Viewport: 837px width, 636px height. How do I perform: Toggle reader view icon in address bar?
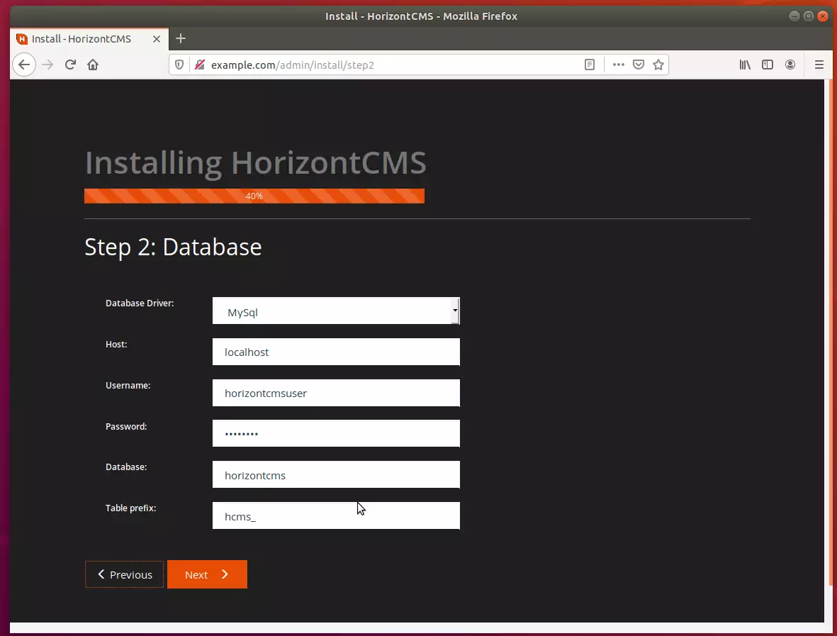point(590,65)
